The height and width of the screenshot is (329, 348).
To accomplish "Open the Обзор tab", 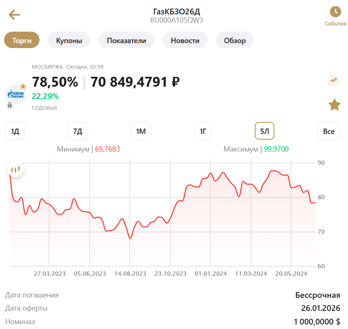I will 235,40.
